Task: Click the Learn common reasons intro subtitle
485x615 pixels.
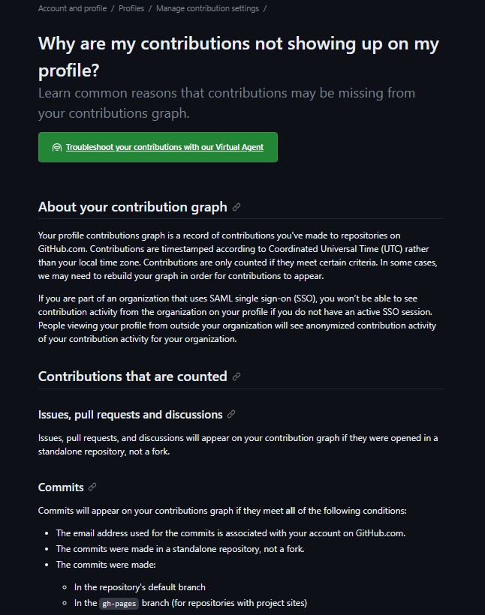Action: click(227, 103)
